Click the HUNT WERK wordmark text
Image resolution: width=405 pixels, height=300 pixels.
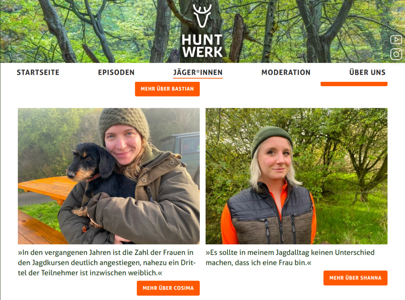coord(202,46)
